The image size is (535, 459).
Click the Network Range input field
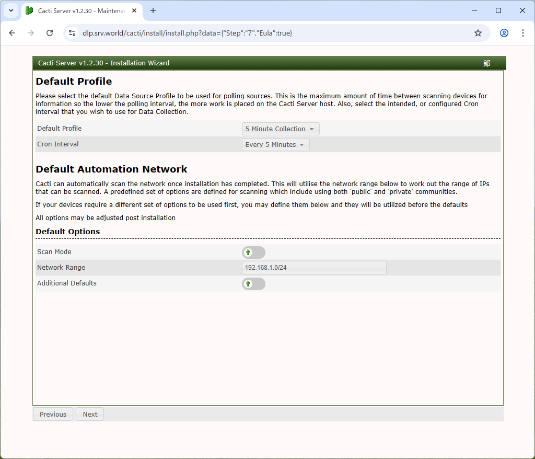313,268
